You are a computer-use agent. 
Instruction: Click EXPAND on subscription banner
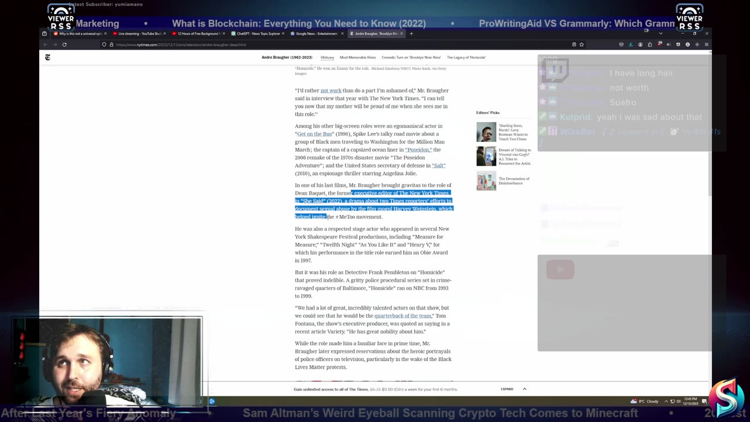pos(507,389)
